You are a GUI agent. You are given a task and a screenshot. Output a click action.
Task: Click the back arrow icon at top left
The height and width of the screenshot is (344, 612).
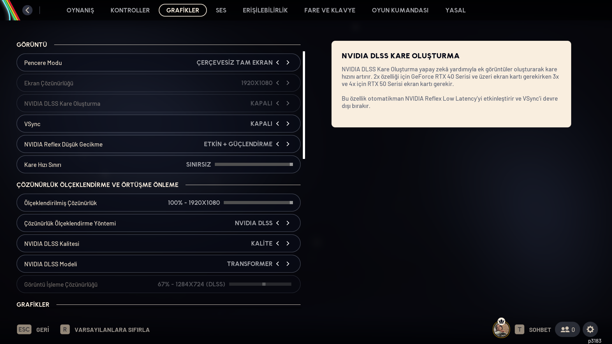[x=27, y=10]
